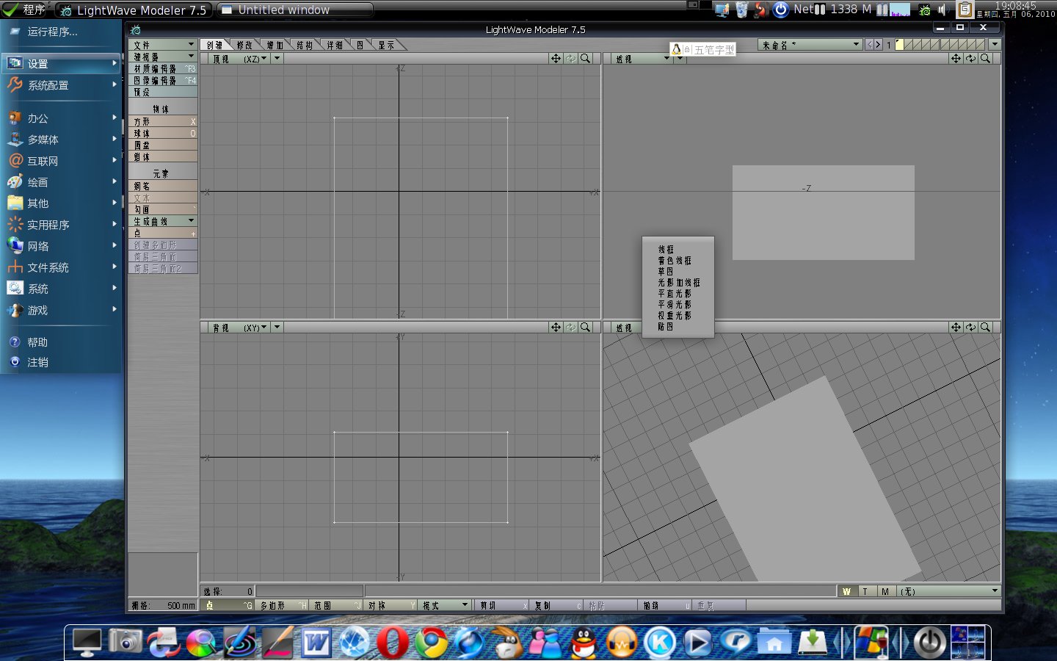Choose 线框 from the popup menu
Viewport: 1057px width, 661px height.
click(666, 250)
